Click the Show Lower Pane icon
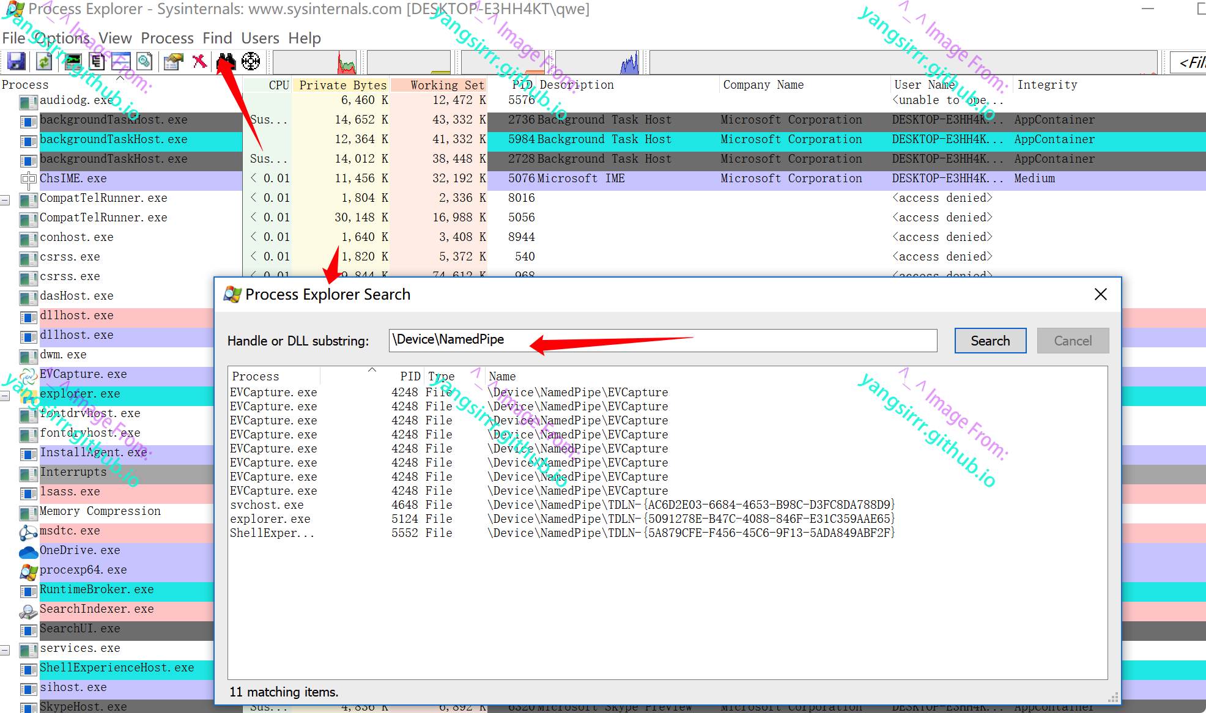Screen dimensions: 1206x713 120,61
